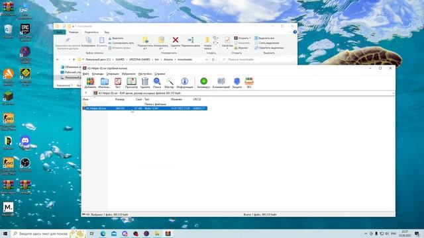This screenshot has height=238, width=424.
Task: Open recent locations dropdown in Explorer navigation
Action: pos(69,59)
